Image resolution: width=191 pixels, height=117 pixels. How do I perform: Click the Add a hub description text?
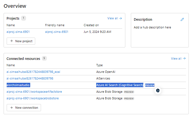pos(152,27)
